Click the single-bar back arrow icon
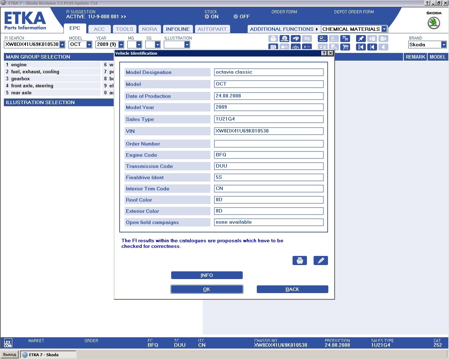This screenshot has width=449, height=359. tap(372, 47)
